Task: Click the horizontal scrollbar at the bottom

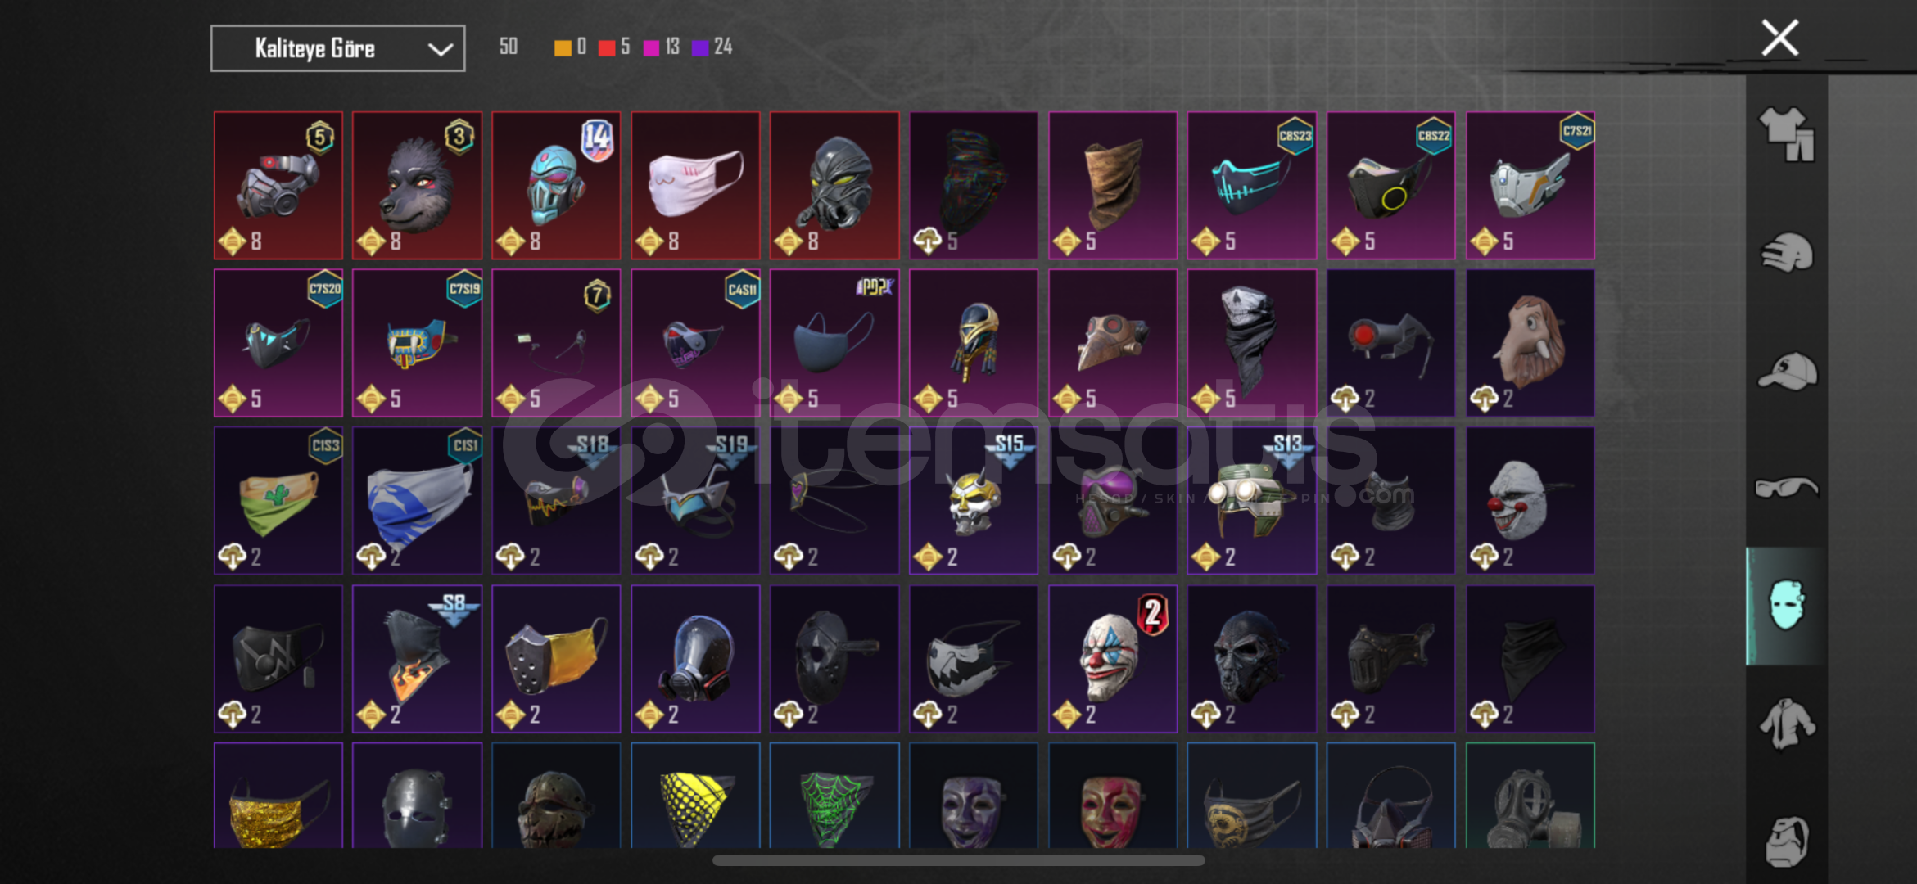Action: point(958,860)
